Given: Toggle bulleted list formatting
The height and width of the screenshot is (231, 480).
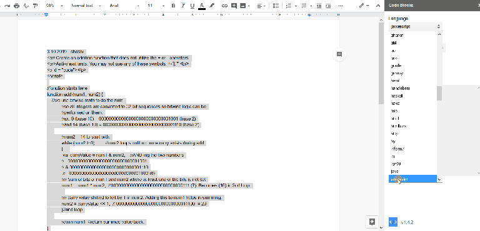Looking at the screenshot, I should tap(304, 6).
